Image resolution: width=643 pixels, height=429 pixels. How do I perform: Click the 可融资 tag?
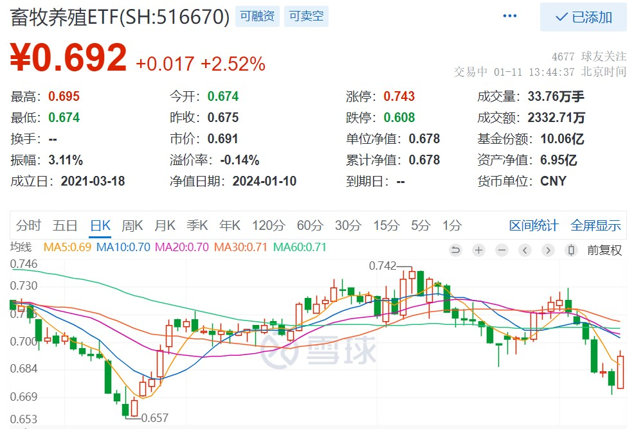point(257,16)
